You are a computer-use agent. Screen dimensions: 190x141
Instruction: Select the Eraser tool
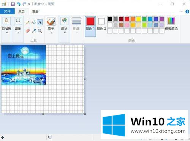click(28, 31)
